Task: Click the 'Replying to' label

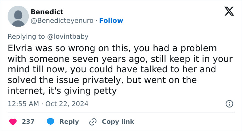Action: (x=26, y=37)
